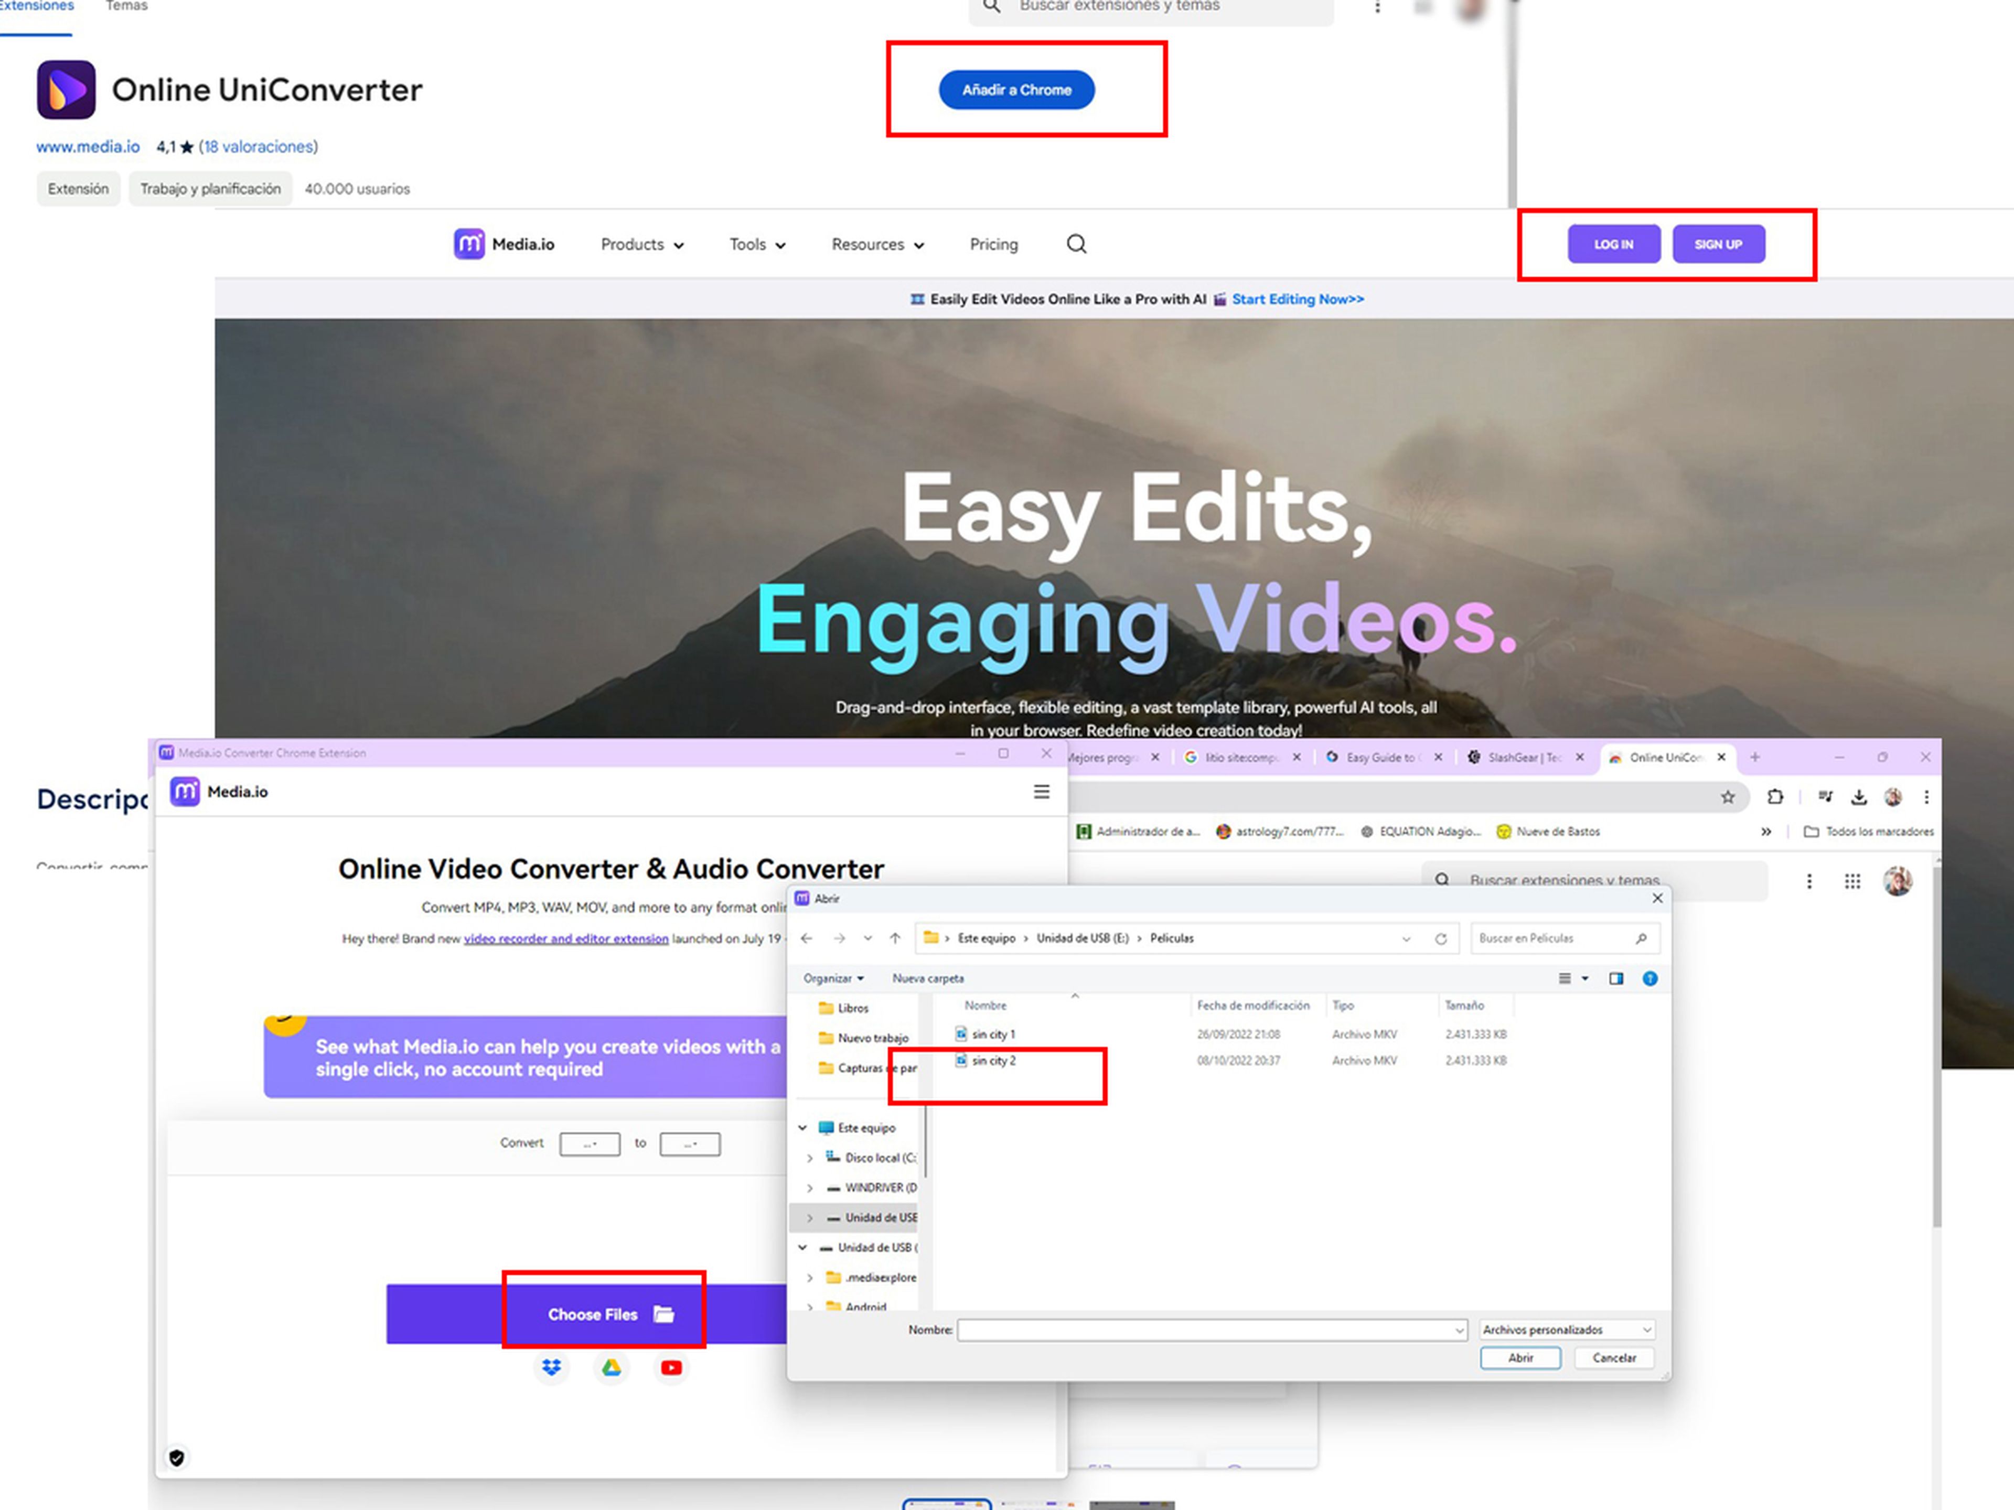Expand the Tools menu

pyautogui.click(x=757, y=245)
